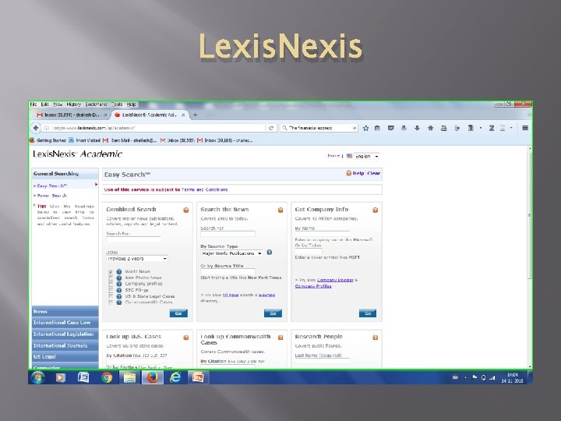Open Firefox taskbar icon

click(x=153, y=377)
